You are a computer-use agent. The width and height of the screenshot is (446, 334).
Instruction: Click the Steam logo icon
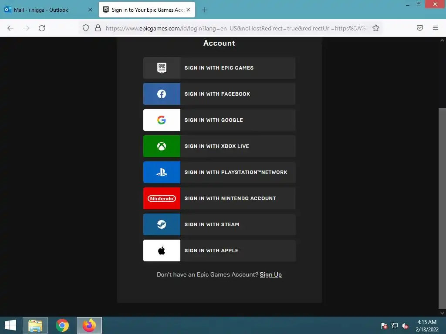coord(162,225)
